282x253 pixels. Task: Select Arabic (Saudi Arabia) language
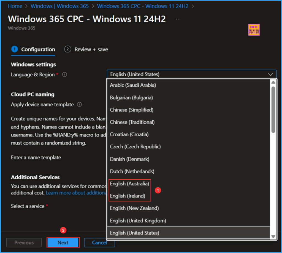coord(188,85)
